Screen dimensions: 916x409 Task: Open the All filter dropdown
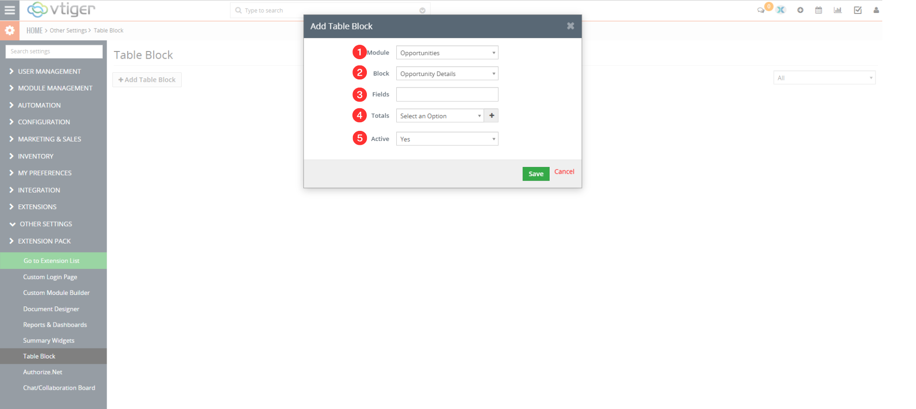[824, 78]
